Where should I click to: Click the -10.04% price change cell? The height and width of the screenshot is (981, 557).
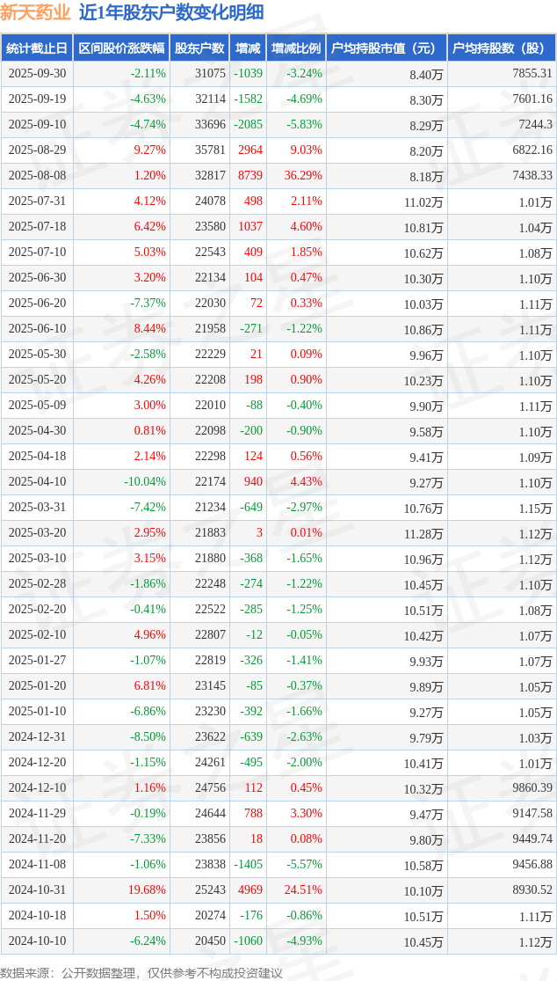pos(144,482)
